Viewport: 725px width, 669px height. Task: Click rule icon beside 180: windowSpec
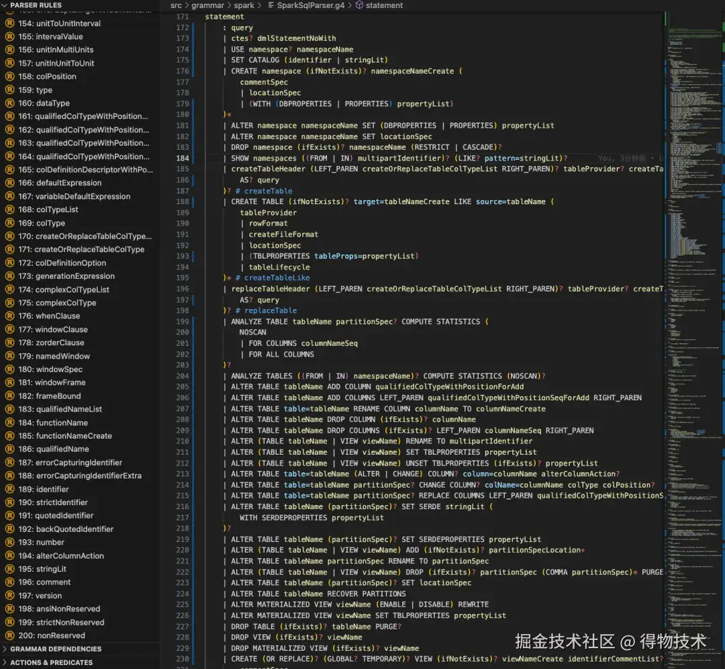coord(9,369)
